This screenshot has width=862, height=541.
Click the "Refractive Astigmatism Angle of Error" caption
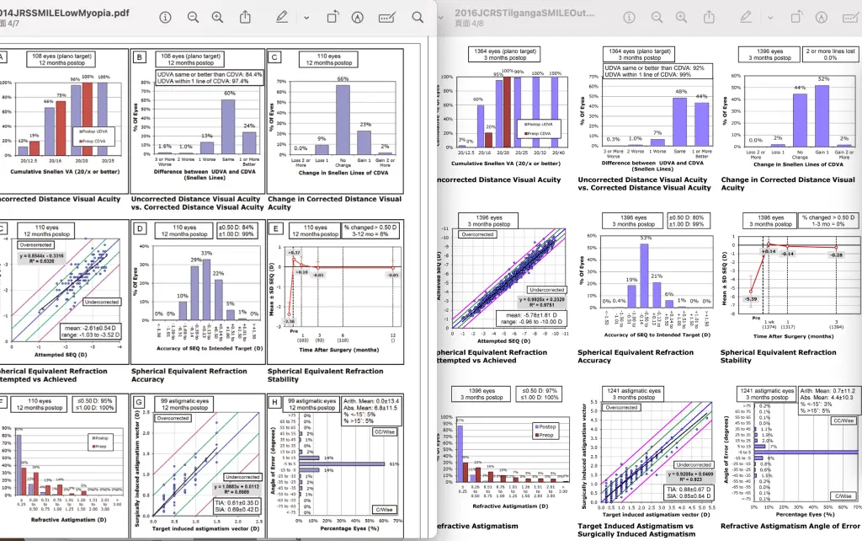click(790, 526)
